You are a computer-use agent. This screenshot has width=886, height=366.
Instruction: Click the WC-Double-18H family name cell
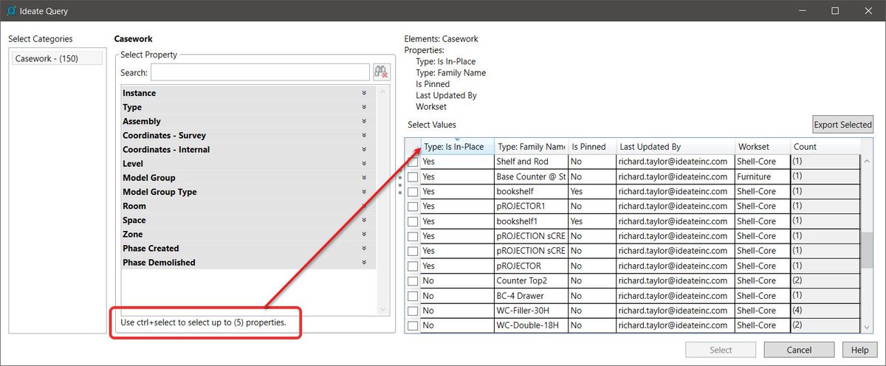click(531, 325)
